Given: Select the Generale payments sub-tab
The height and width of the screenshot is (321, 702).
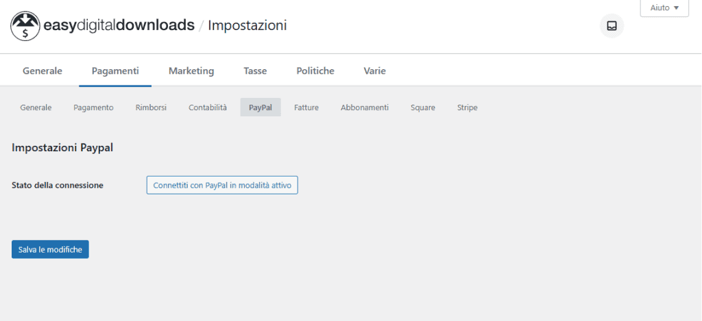Looking at the screenshot, I should click(36, 107).
